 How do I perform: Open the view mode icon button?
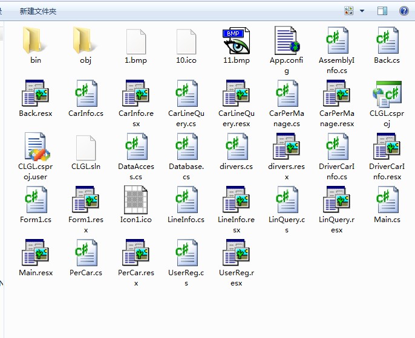pyautogui.click(x=348, y=11)
